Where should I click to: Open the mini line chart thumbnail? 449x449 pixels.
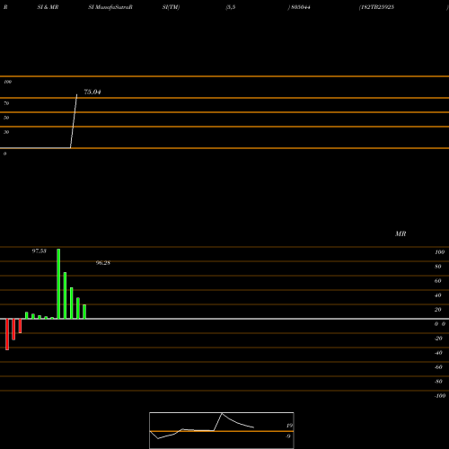[222, 430]
